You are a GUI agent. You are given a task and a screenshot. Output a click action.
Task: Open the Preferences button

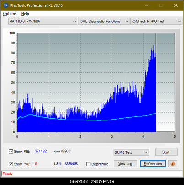(x=153, y=164)
